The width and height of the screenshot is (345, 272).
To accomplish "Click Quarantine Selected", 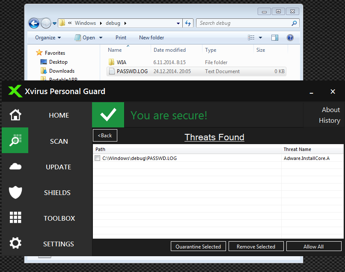I will [x=198, y=246].
